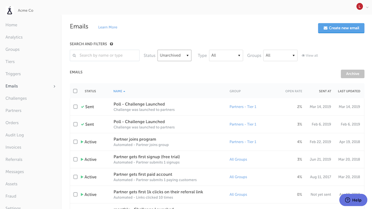Open Tiers in the sidebar
This screenshot has height=209, width=372.
coord(10,62)
